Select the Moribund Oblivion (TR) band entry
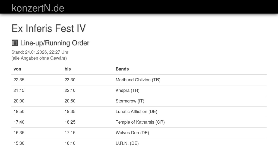 [138, 80]
